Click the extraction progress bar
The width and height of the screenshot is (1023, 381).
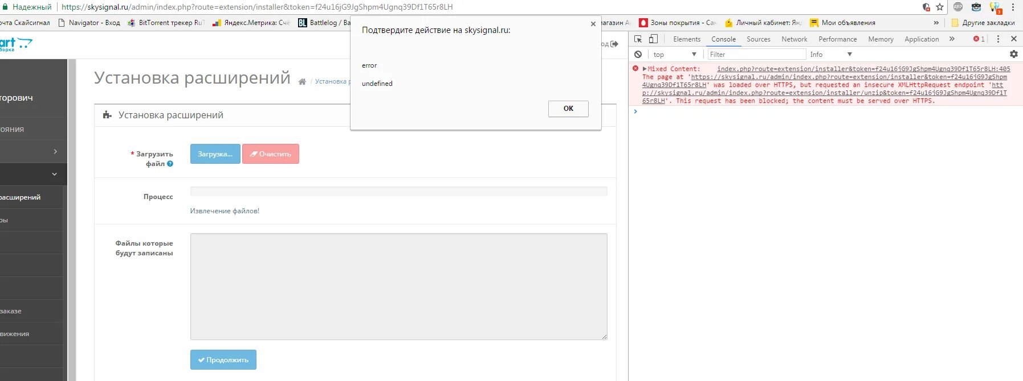pyautogui.click(x=398, y=192)
